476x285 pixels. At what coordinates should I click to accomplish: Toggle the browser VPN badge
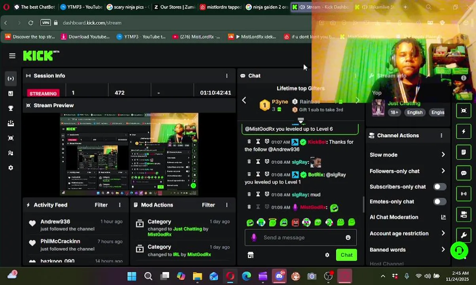pos(46,23)
